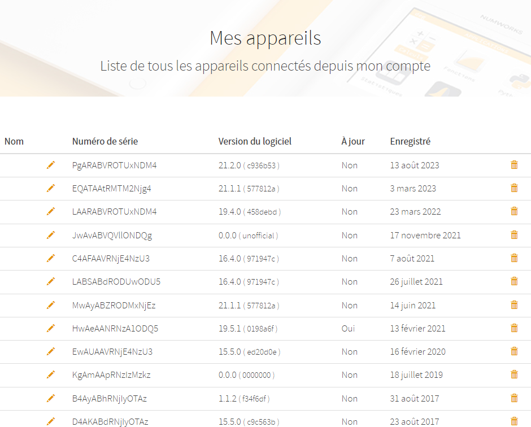Rename the unofficial device JwAvABVQVllONDQg

[51, 235]
